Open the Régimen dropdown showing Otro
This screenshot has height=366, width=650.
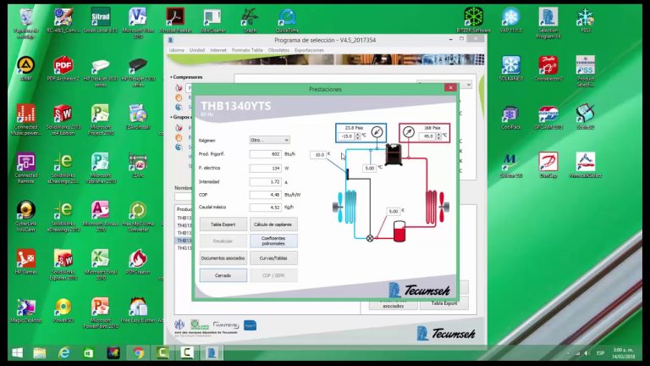coord(269,141)
